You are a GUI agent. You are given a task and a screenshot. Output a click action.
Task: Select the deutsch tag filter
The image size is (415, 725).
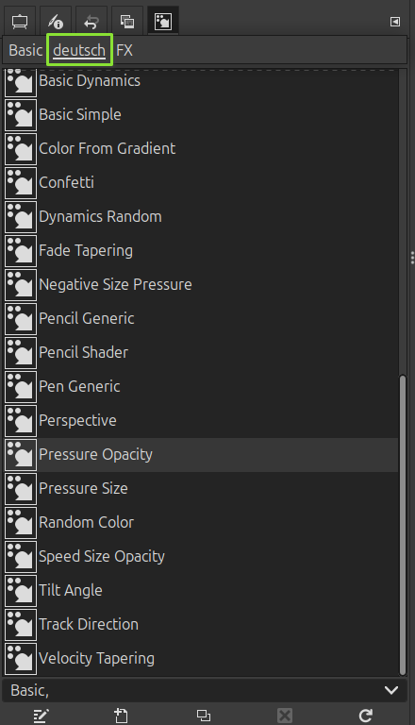[79, 50]
